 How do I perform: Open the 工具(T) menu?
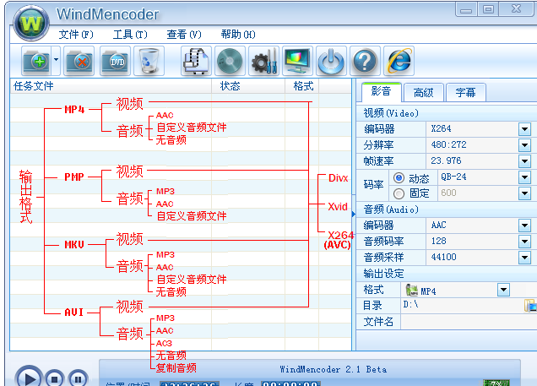coord(130,35)
